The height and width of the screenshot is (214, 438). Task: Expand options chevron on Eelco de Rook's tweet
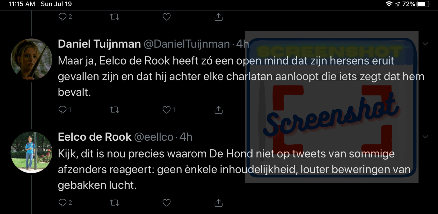tap(425, 137)
